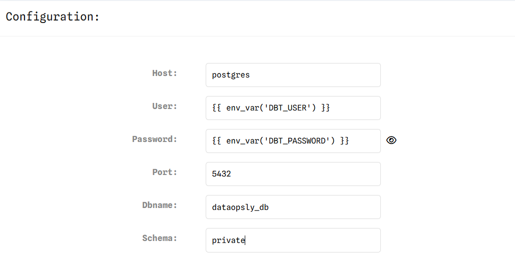
Task: Reveal the password with the eye icon
Action: point(391,140)
